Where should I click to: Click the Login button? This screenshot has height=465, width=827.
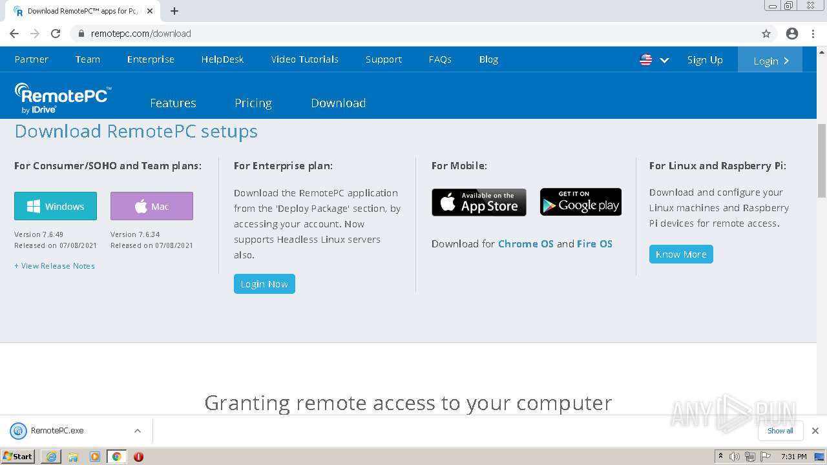tap(770, 60)
